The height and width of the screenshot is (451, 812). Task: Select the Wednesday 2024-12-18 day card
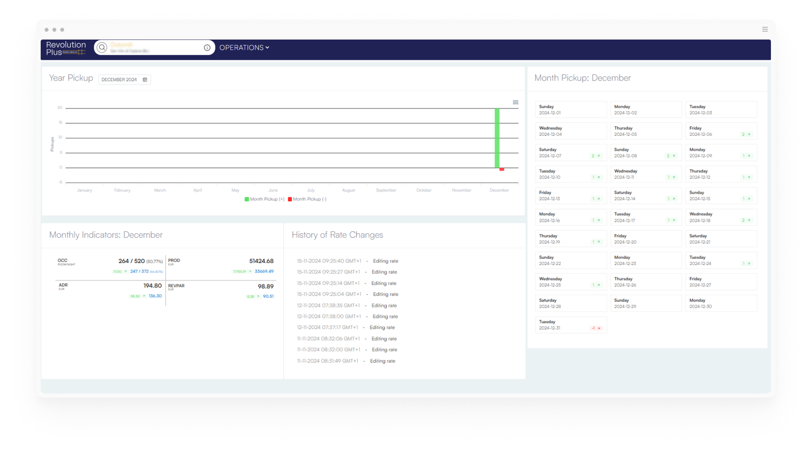point(721,217)
